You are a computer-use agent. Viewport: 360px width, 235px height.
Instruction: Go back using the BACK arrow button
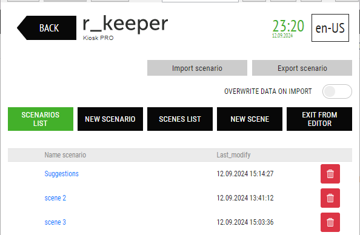click(x=47, y=28)
